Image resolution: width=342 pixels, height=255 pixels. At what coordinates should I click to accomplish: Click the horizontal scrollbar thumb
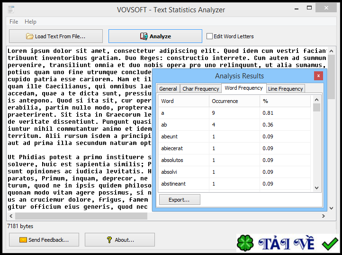(81, 216)
